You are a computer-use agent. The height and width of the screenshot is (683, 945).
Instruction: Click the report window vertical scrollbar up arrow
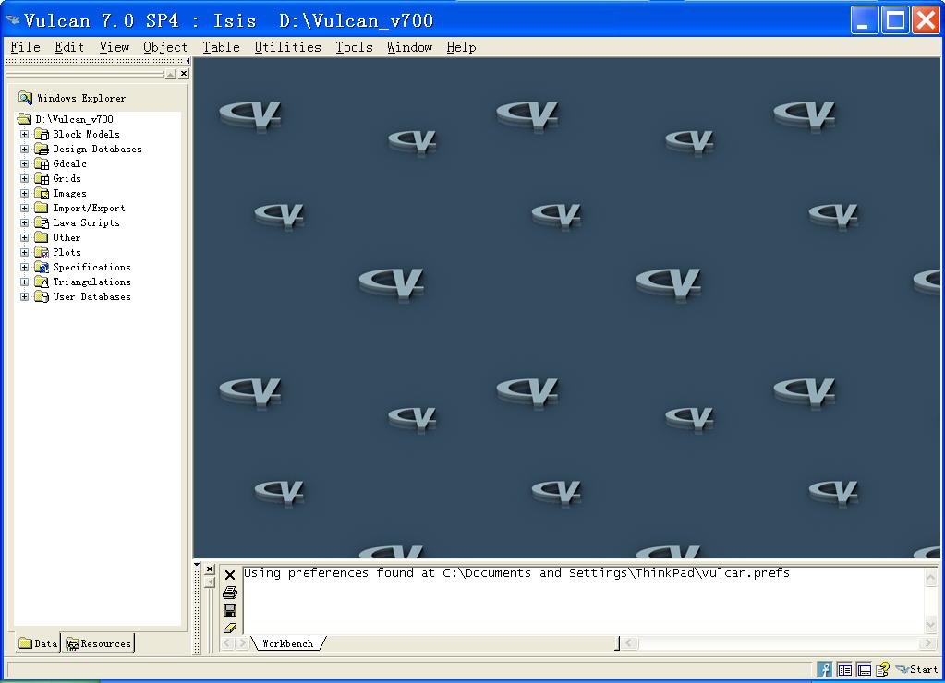[930, 578]
